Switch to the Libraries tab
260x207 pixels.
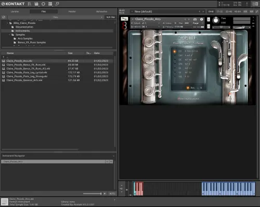(15, 11)
